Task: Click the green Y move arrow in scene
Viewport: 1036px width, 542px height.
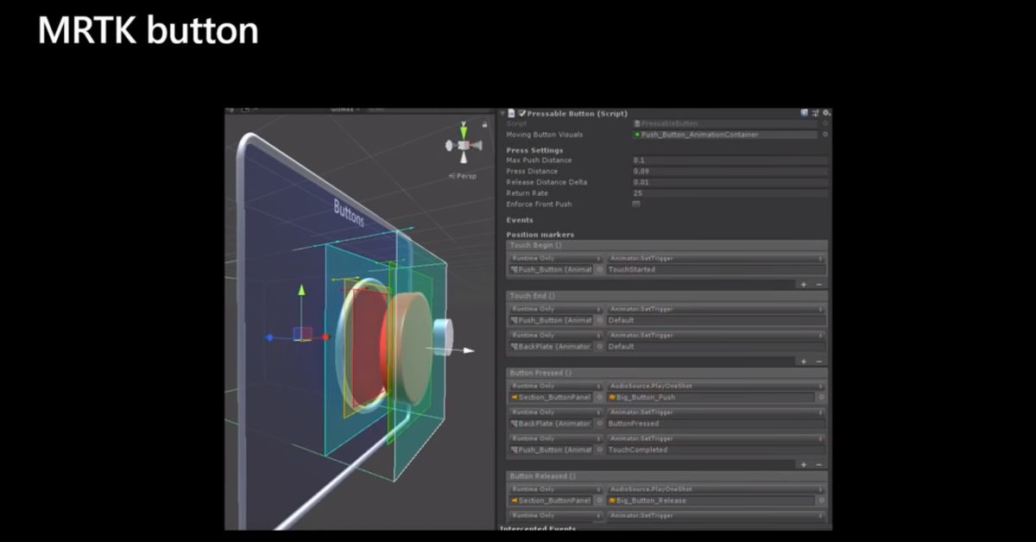Action: click(x=301, y=292)
